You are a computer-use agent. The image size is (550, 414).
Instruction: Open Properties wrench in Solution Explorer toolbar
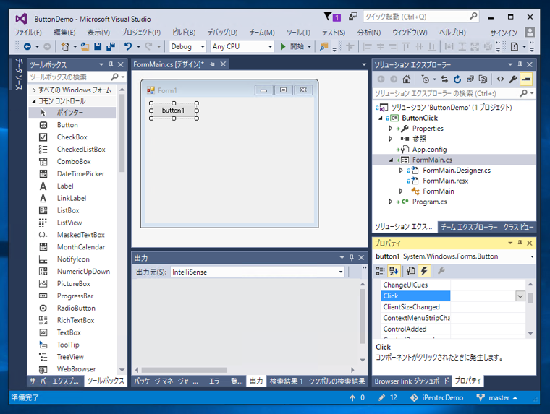click(x=513, y=79)
